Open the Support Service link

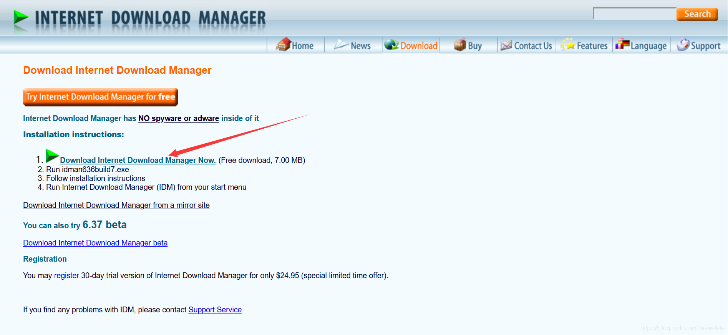click(215, 310)
